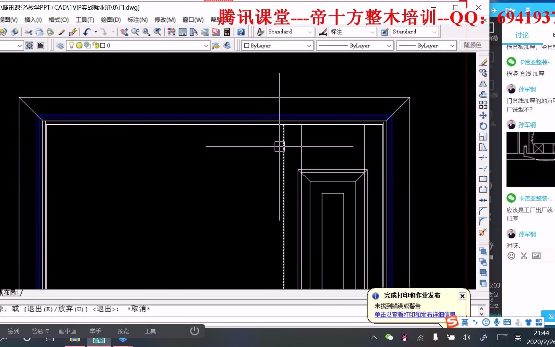Open the 格式(O) menu
Screen dimensions: 555x347
(x=58, y=20)
